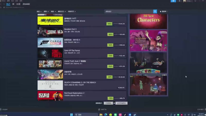
Task: Click the back arrow in Steam navigation
Action: coord(1,4)
